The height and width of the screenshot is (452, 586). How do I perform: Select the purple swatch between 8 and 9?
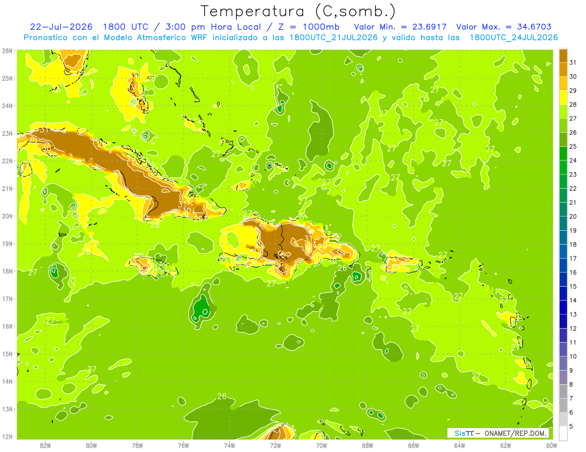(x=563, y=377)
